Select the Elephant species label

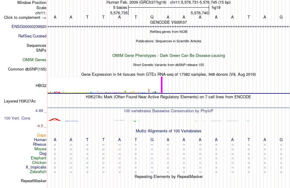pos(39,158)
